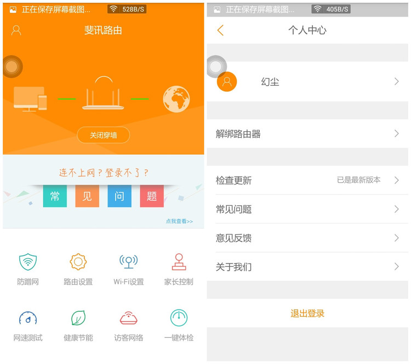The height and width of the screenshot is (364, 411).
Task: Tap the router icon in the orange panel
Action: (x=103, y=93)
